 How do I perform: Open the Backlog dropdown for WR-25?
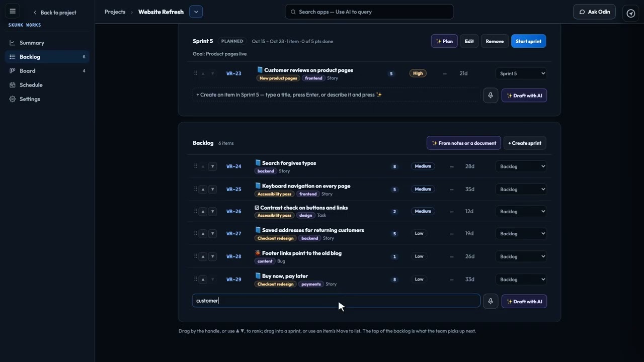pos(521,190)
